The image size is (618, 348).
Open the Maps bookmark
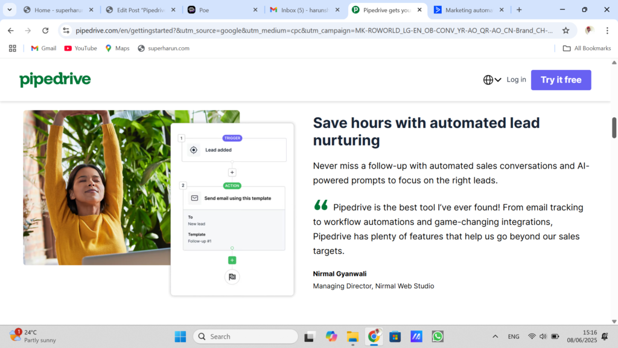pos(117,48)
